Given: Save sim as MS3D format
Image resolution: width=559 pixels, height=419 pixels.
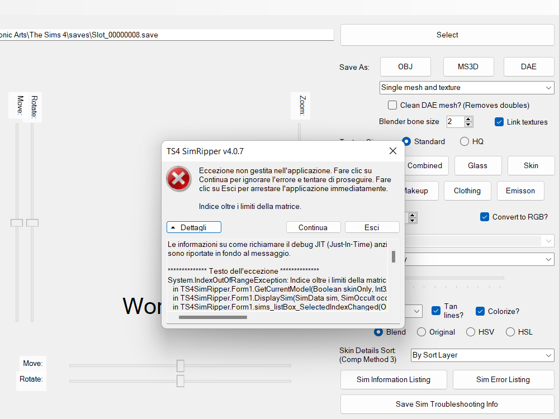Looking at the screenshot, I should 468,66.
